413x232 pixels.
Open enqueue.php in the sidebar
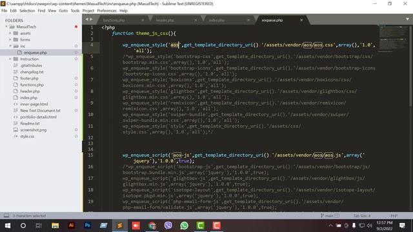pyautogui.click(x=35, y=53)
